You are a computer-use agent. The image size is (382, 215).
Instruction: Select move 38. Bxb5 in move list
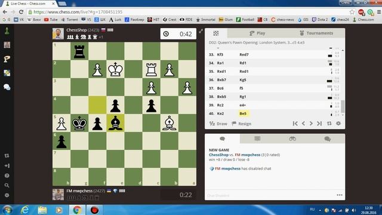click(x=221, y=97)
